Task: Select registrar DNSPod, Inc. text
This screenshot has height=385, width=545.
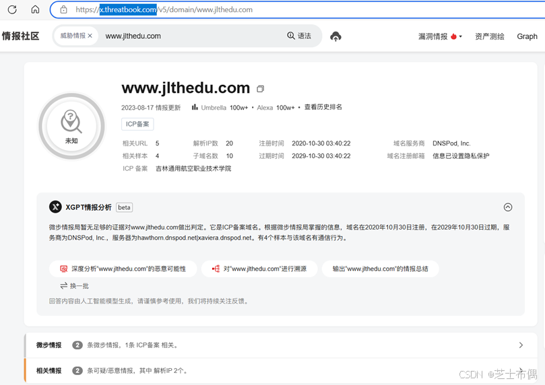Action: [x=451, y=143]
